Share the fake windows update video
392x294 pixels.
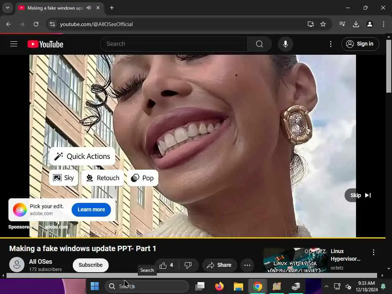coord(219,265)
